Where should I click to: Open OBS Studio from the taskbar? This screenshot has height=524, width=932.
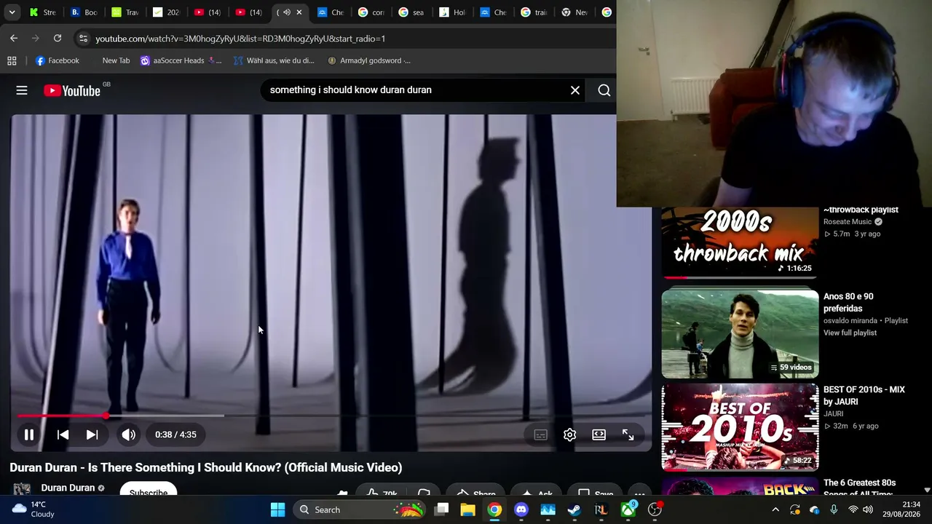655,509
